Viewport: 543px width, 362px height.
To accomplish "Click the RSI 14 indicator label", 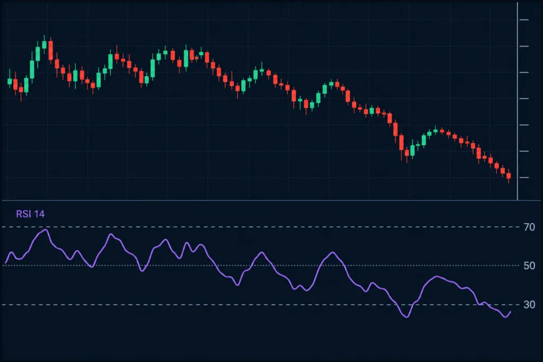I will [x=30, y=214].
